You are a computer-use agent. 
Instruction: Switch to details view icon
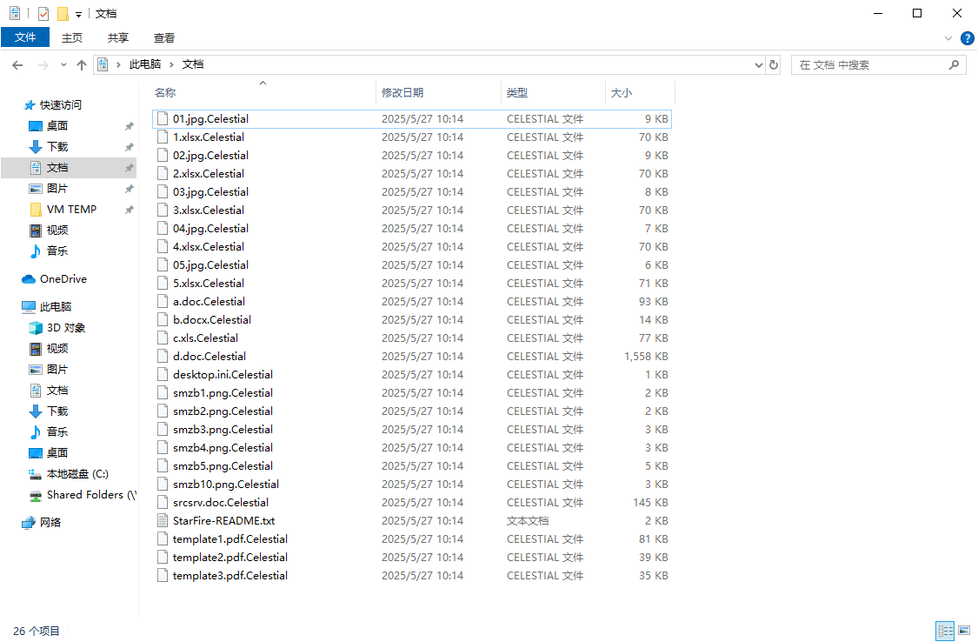point(945,631)
